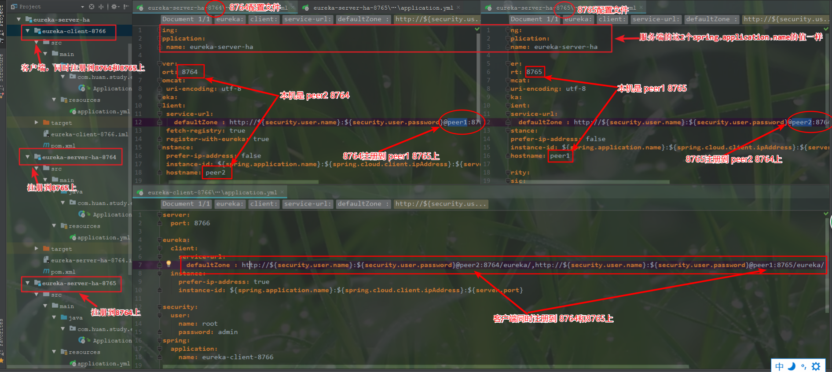This screenshot has height=372, width=832.
Task: Click 'port: 8766' in the client editor
Action: pyautogui.click(x=191, y=223)
